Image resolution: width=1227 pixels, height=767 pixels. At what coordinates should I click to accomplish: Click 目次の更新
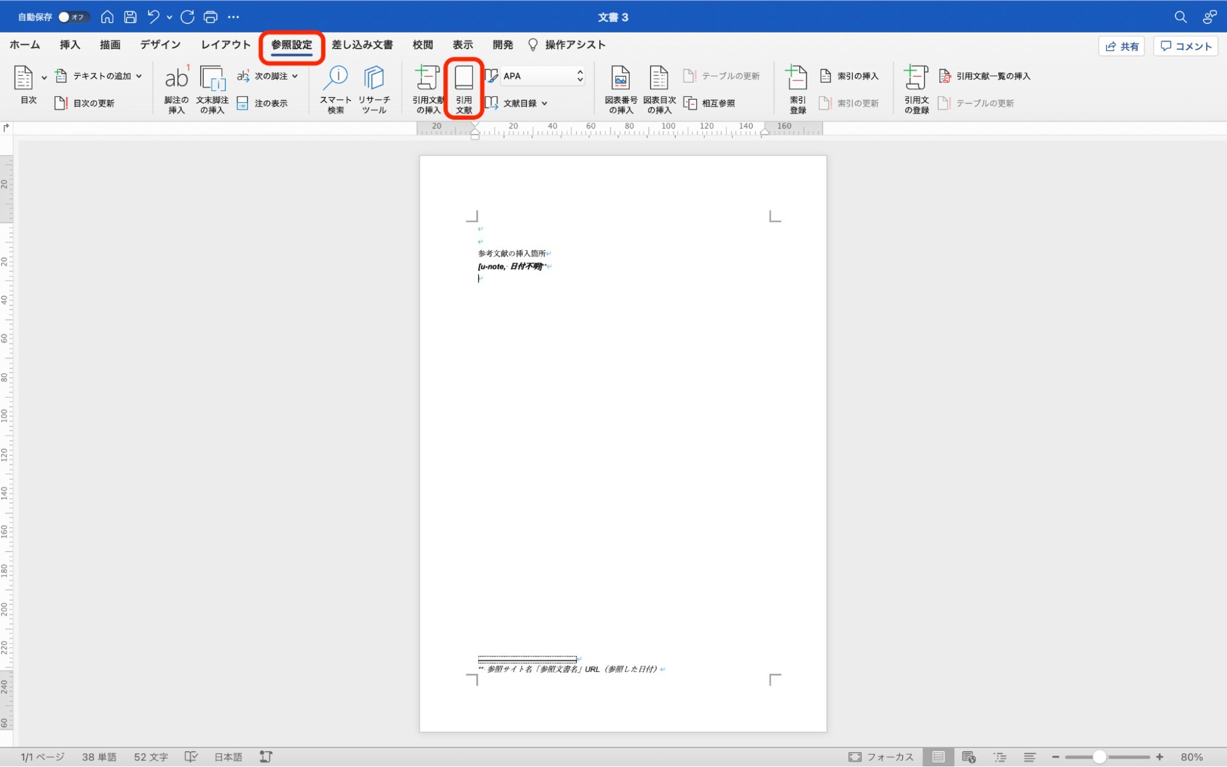coord(85,103)
